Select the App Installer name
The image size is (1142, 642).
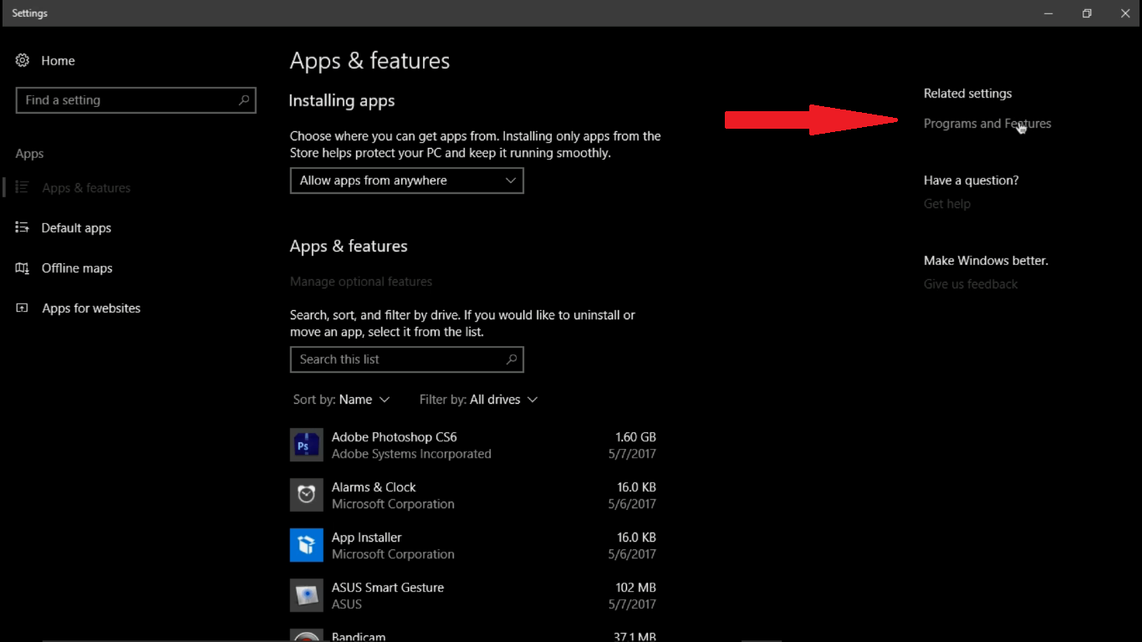point(366,538)
